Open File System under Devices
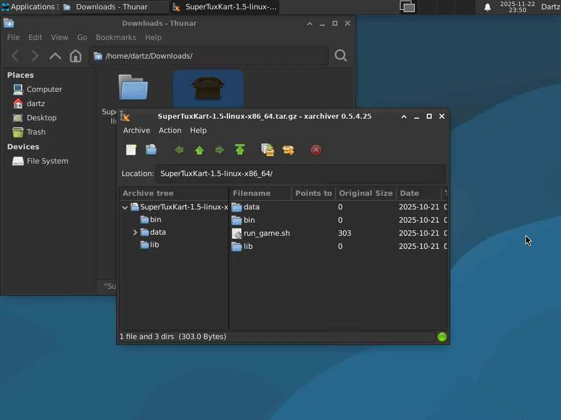 pyautogui.click(x=41, y=161)
